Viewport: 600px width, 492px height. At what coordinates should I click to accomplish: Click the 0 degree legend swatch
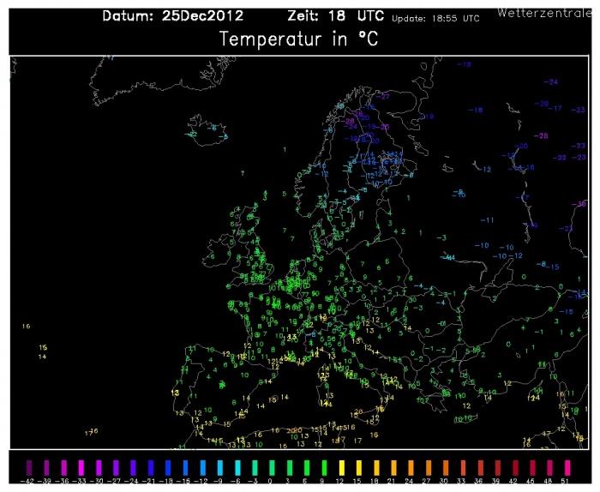pos(273,467)
